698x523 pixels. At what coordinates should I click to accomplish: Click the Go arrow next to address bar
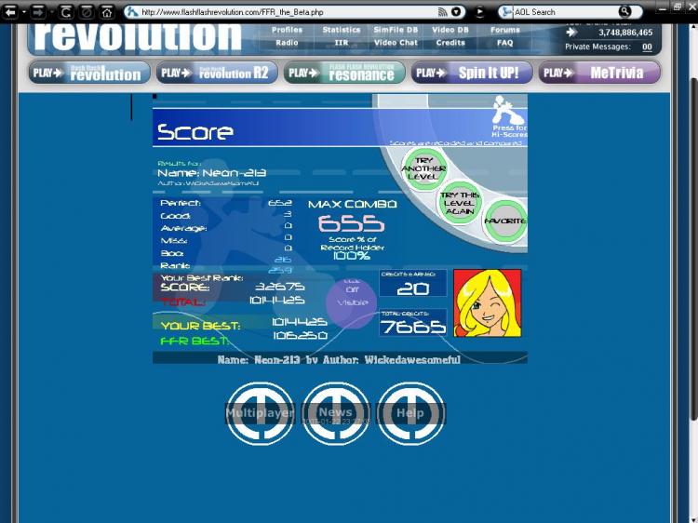tap(479, 12)
